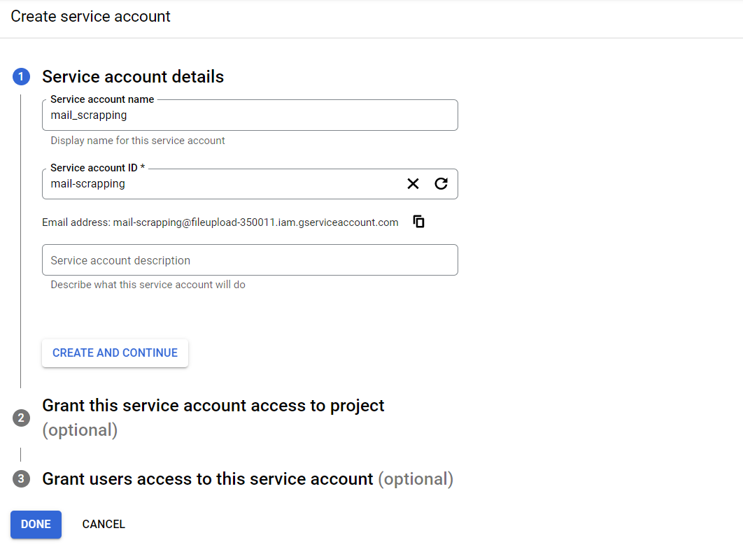Select the Service account details heading
The image size is (743, 547).
[x=133, y=77]
